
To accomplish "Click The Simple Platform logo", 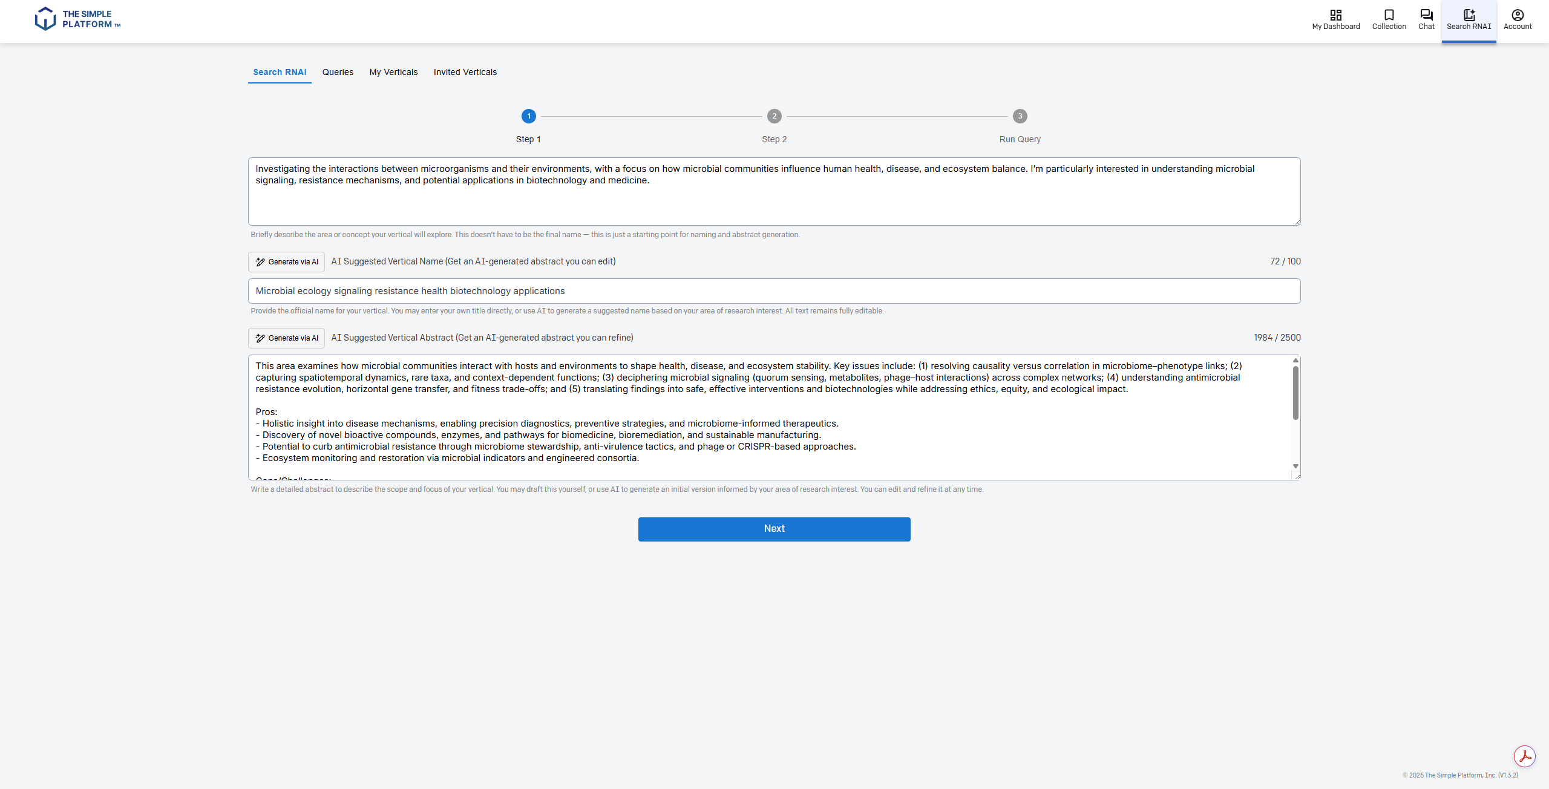I will coord(77,19).
